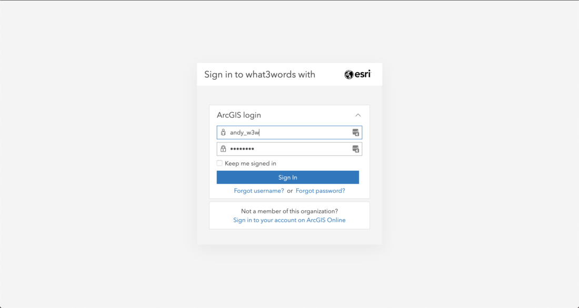Click the esri globe logo icon

[x=349, y=75]
